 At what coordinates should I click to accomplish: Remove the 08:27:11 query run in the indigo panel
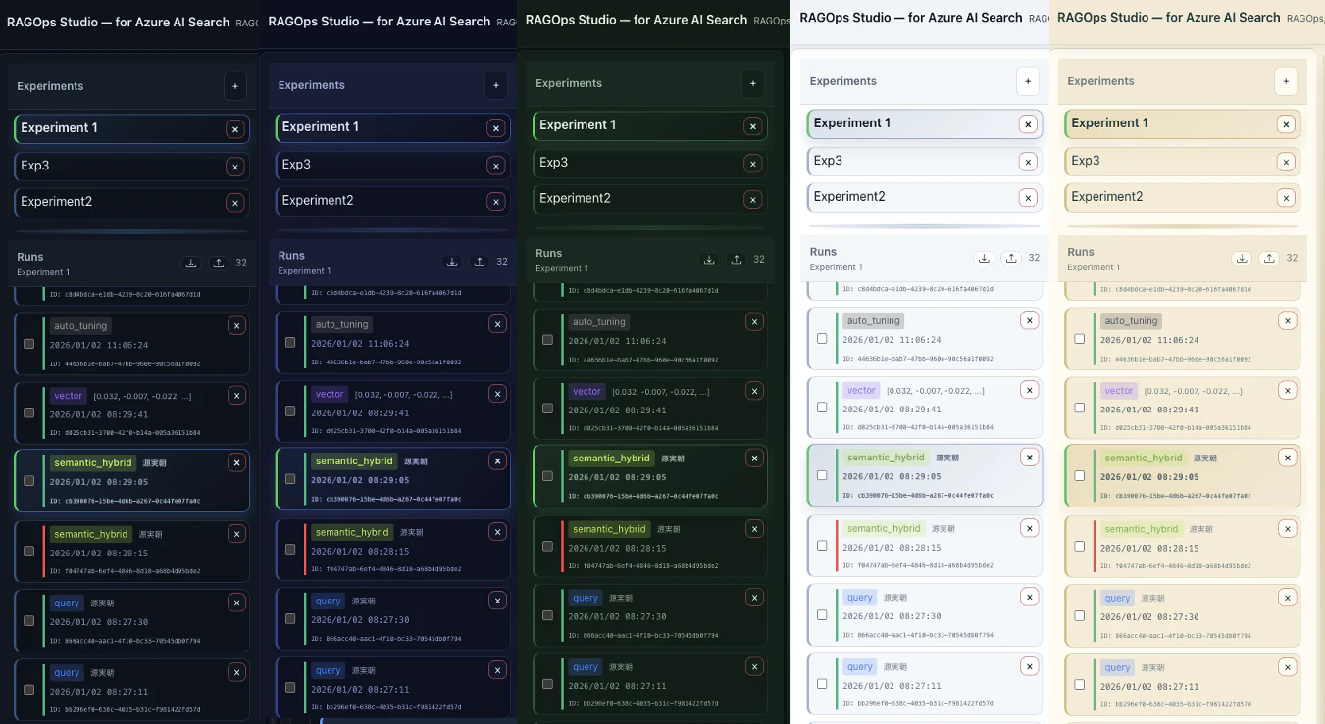497,670
